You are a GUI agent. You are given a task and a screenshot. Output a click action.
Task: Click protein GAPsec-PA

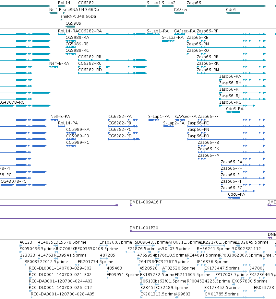point(186,117)
